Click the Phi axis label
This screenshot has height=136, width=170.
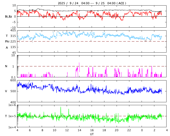pyautogui.click(x=7, y=41)
